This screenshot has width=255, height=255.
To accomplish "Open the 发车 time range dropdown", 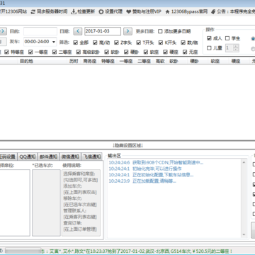I will tap(54, 42).
